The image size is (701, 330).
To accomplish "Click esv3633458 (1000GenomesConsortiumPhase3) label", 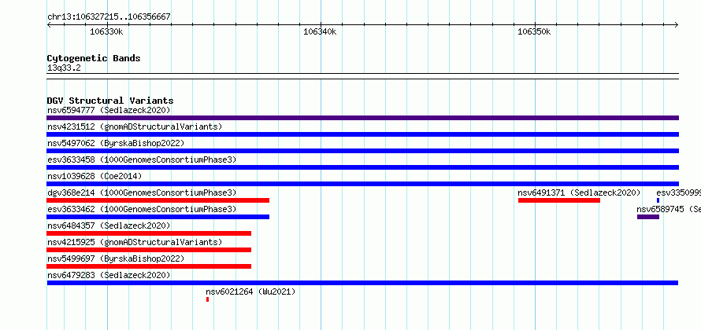I will pos(142,159).
